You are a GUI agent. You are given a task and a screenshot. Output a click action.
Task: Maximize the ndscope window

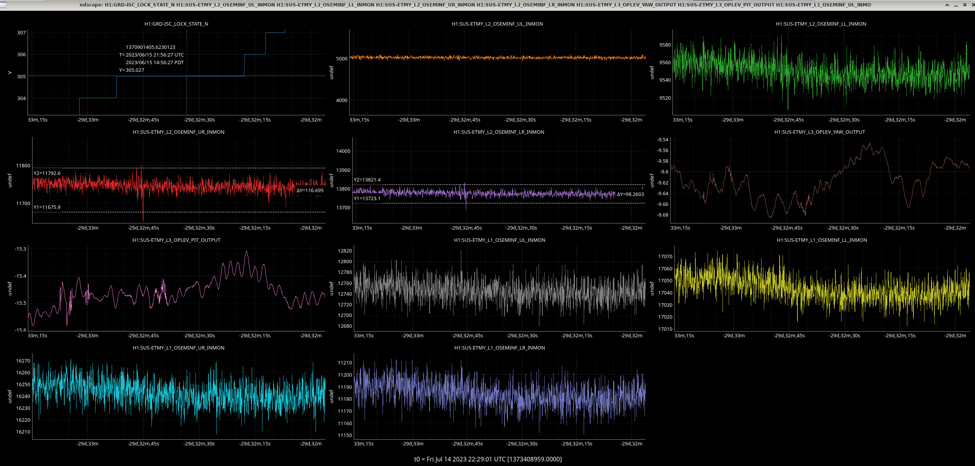pyautogui.click(x=965, y=5)
